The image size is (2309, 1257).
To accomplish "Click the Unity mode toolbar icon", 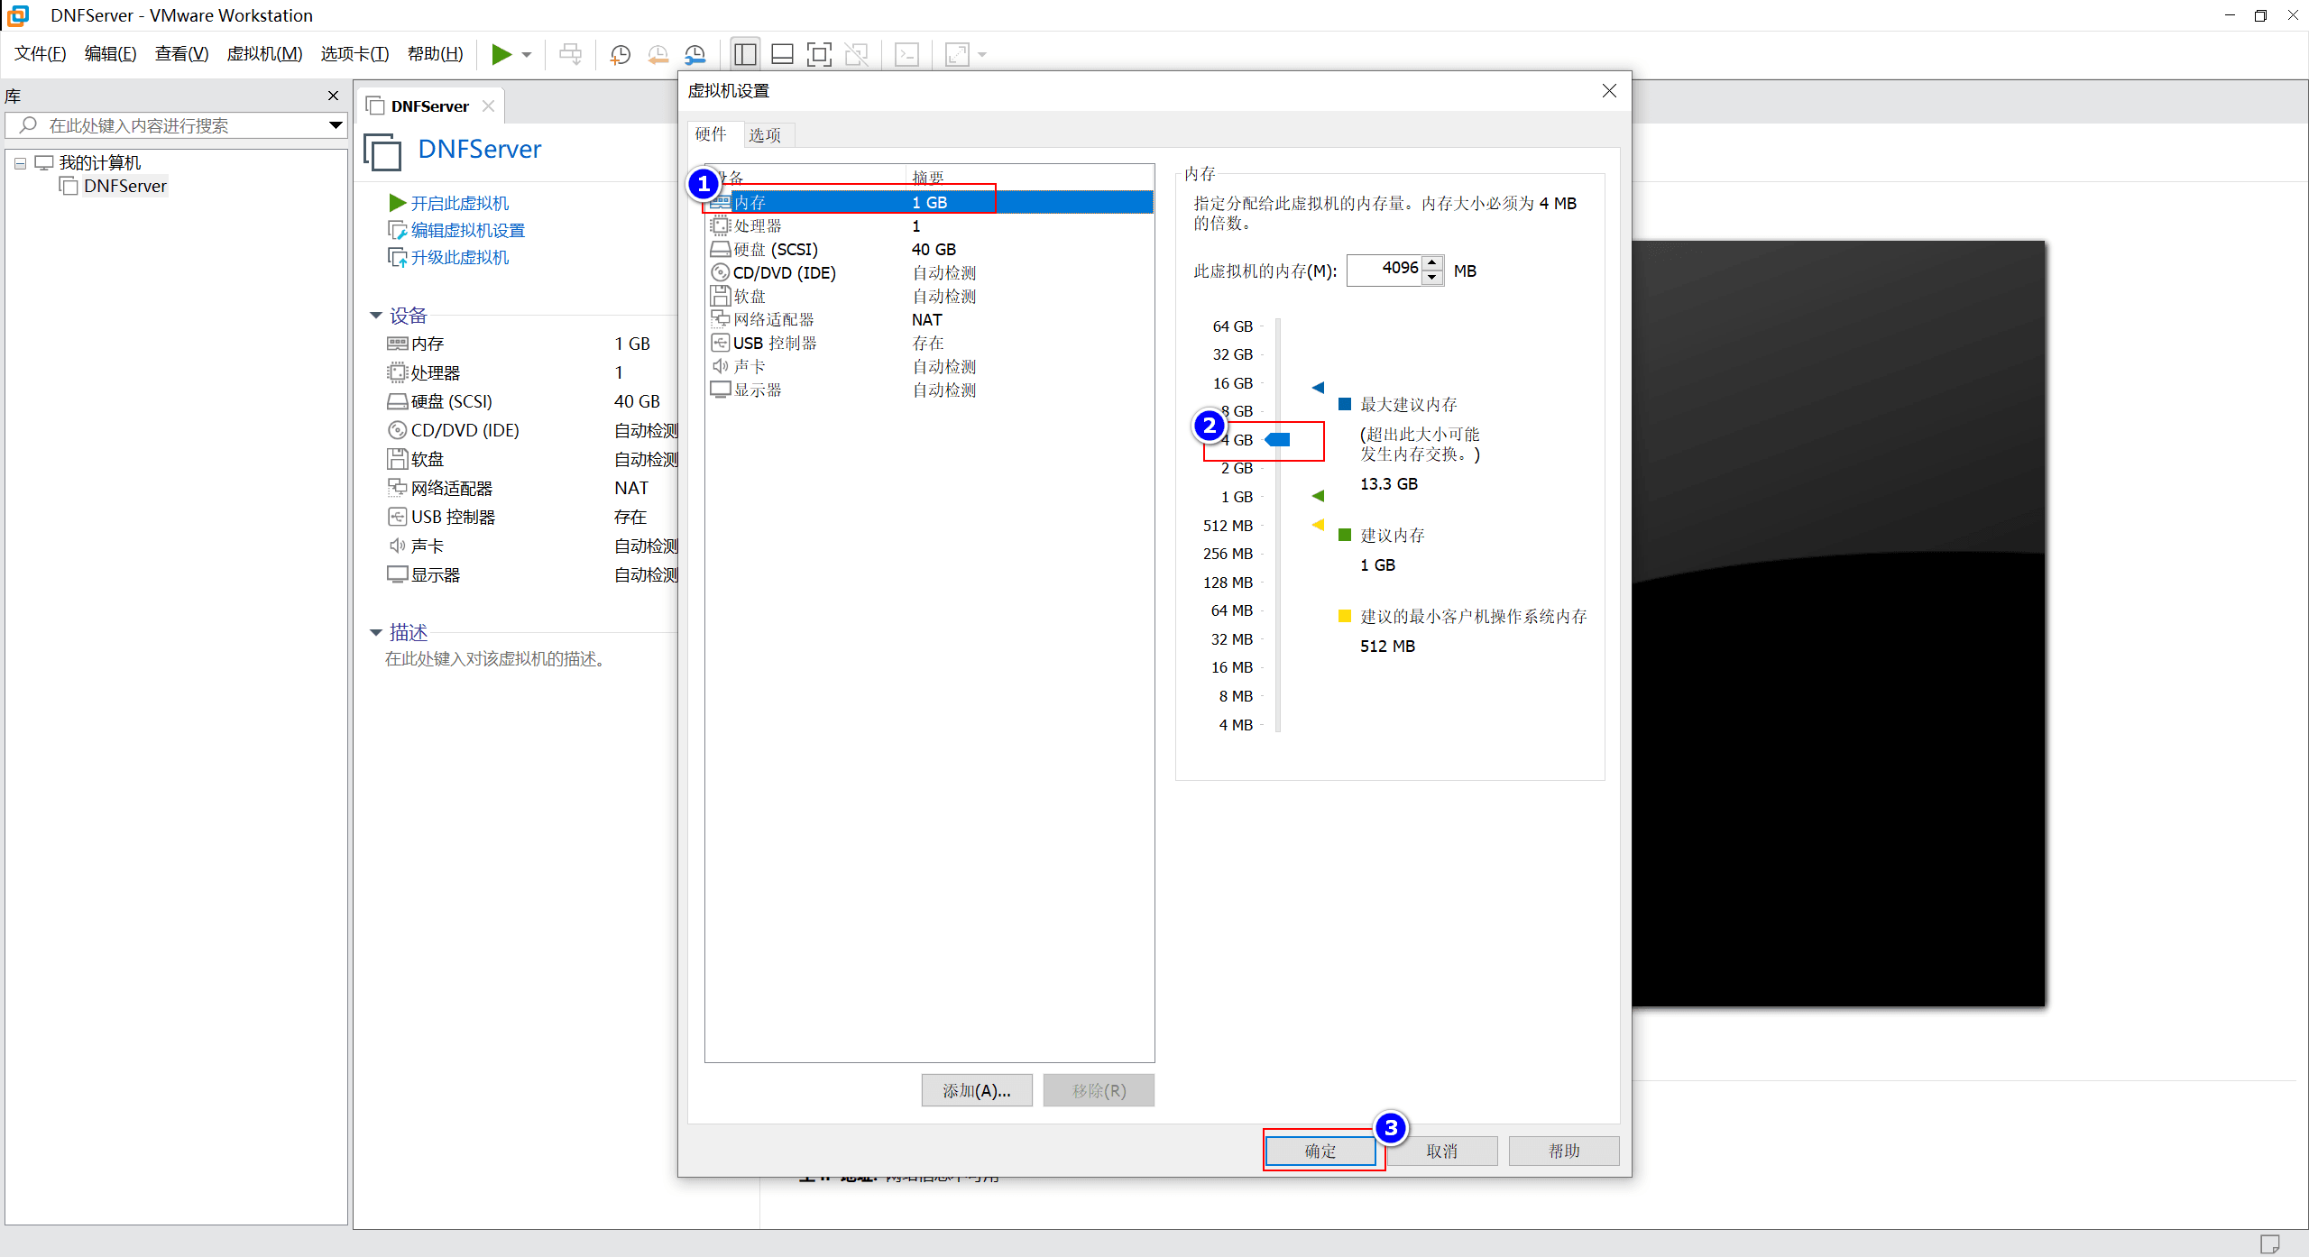I will pos(856,54).
